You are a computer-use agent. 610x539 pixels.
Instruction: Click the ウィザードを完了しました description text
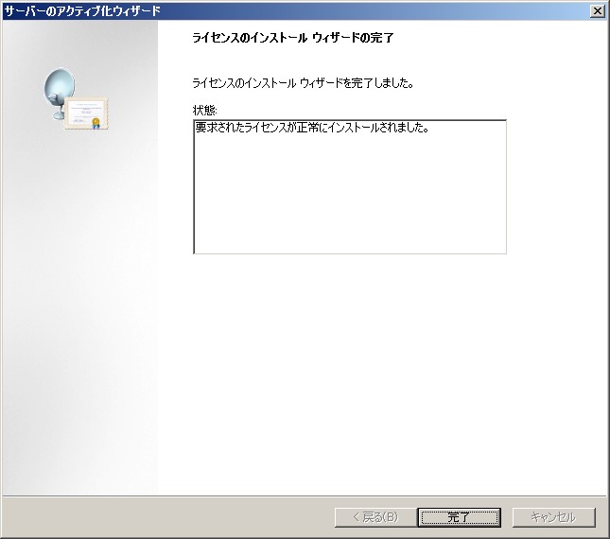pos(303,83)
